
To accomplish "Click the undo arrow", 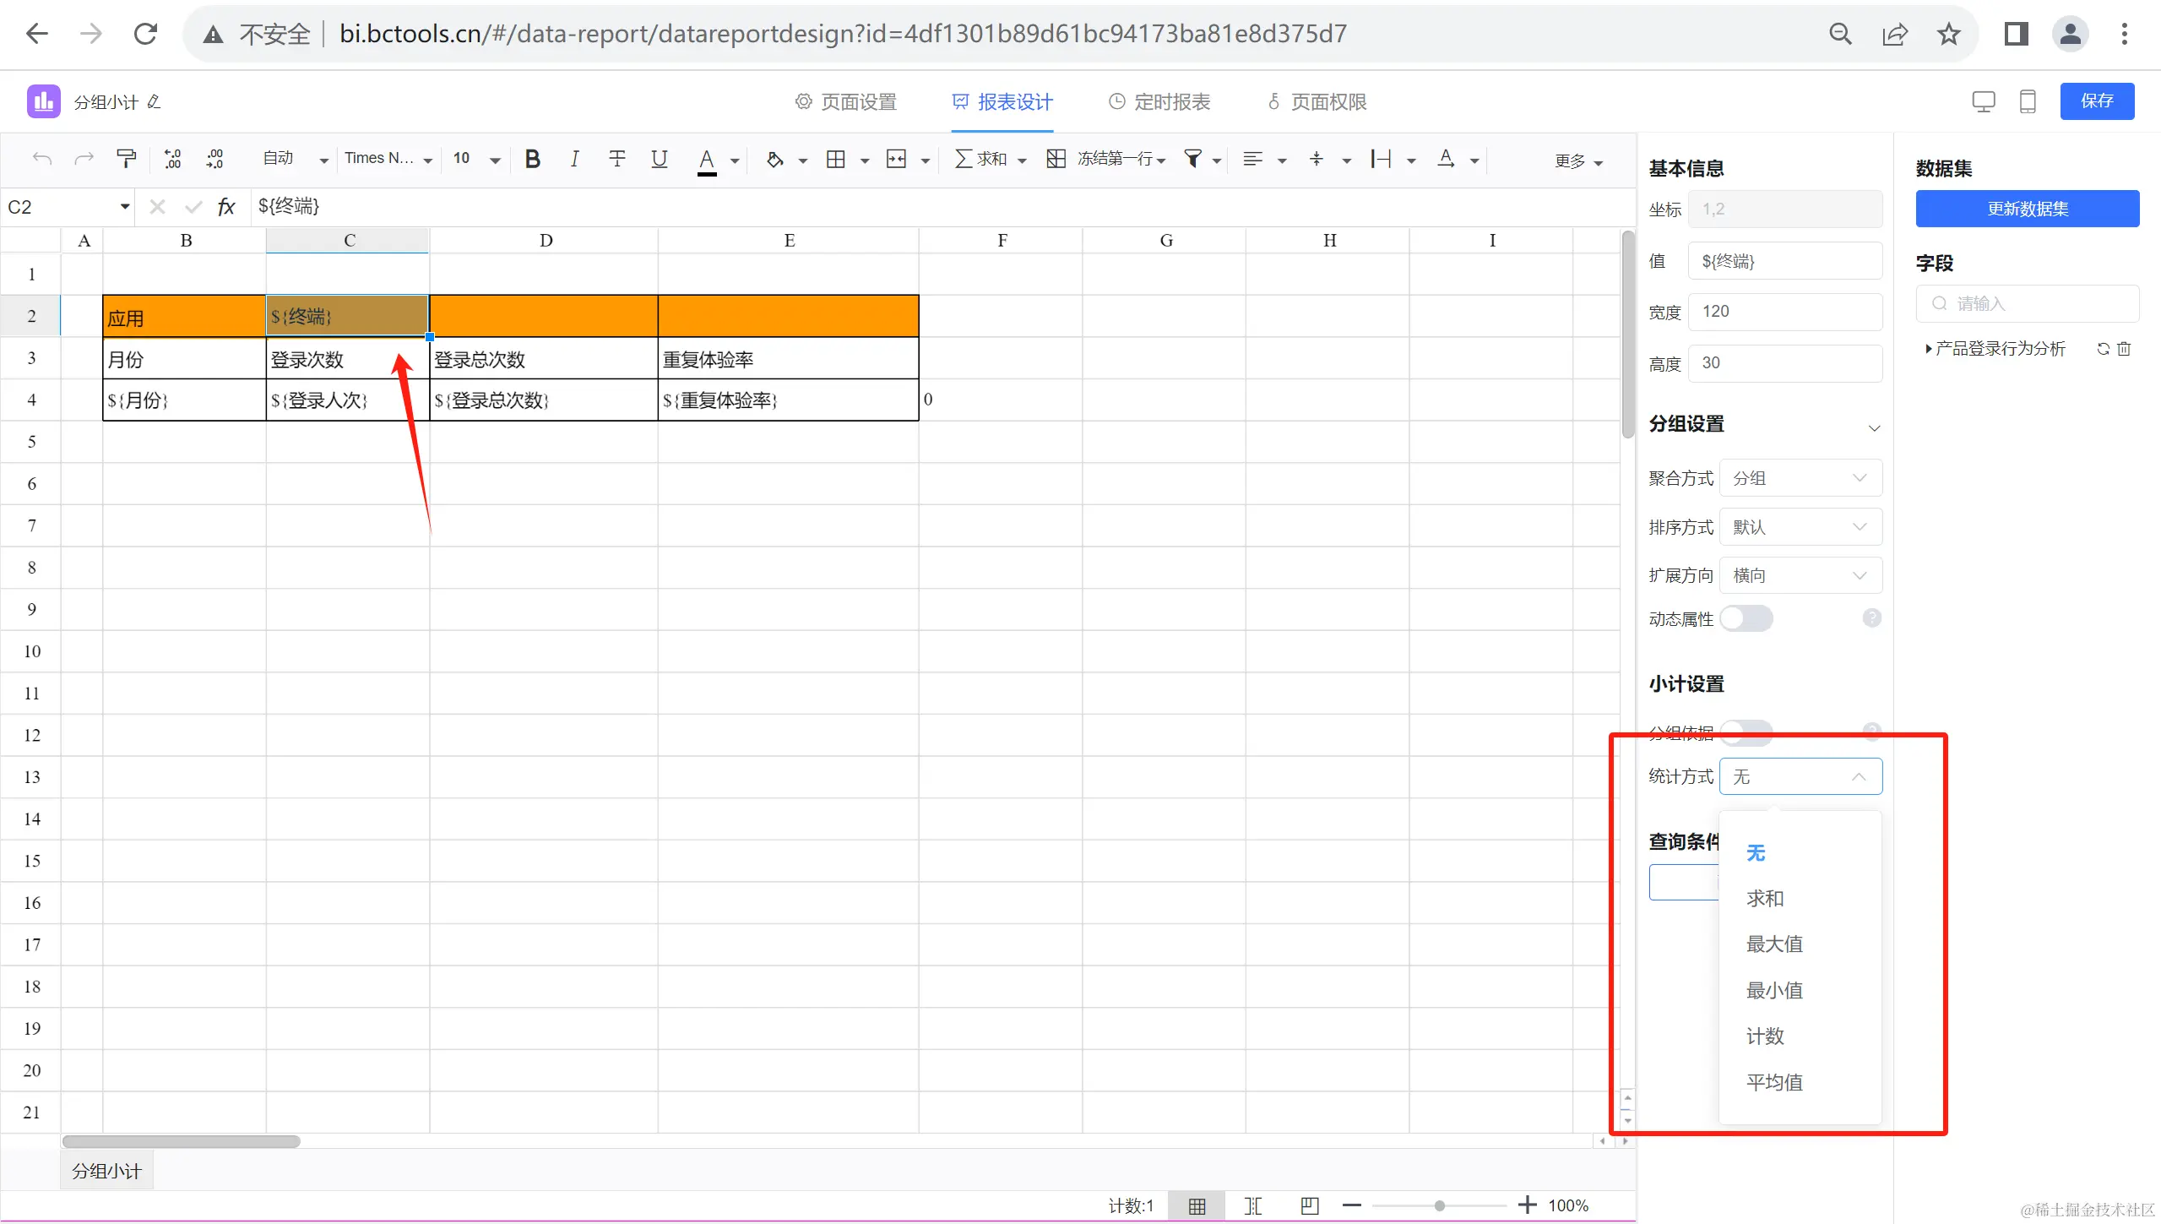I will [42, 159].
